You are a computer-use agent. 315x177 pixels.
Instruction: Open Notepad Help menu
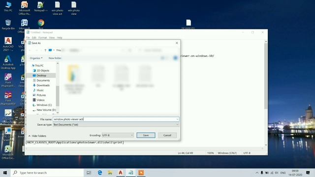click(60, 37)
